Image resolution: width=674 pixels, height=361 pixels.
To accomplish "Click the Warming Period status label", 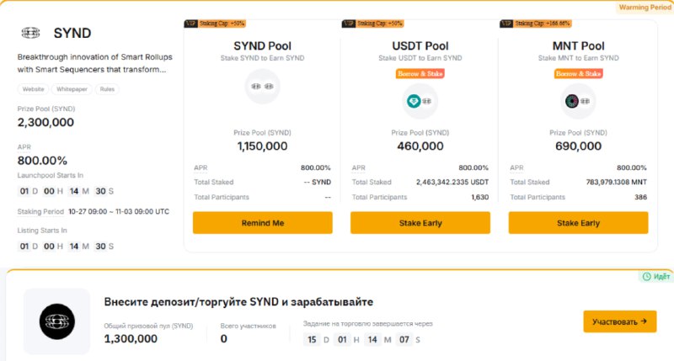I will (x=645, y=8).
